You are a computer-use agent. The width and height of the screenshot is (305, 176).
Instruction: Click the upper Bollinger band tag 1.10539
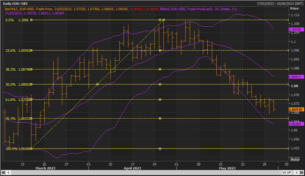coord(296,30)
